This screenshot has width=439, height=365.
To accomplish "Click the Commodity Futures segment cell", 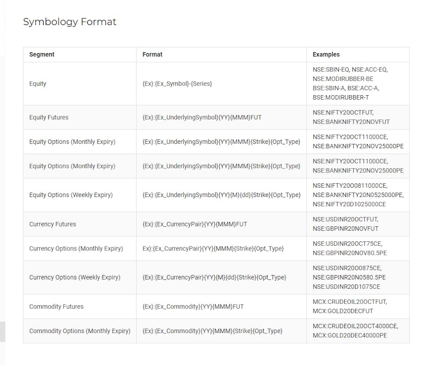I will point(56,307).
